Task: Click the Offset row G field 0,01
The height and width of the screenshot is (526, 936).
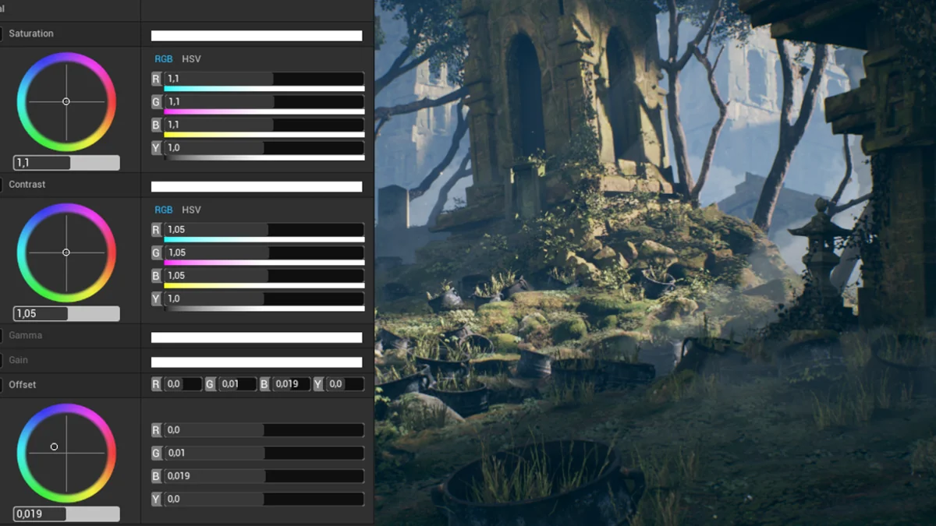Action: click(237, 384)
